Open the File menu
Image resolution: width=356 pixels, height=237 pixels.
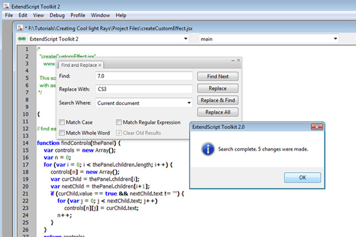tap(9, 15)
